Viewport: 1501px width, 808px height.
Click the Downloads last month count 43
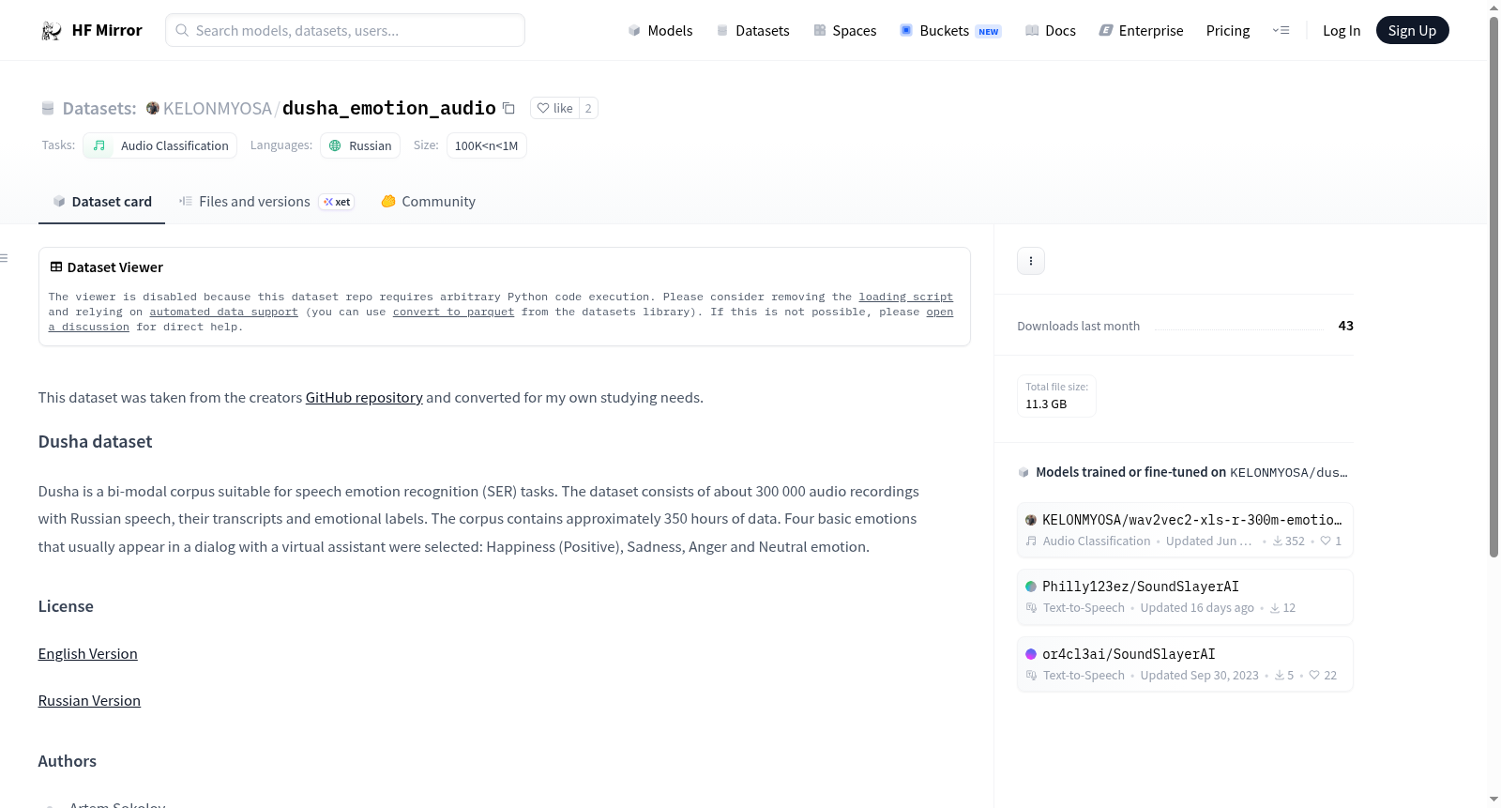(1345, 326)
